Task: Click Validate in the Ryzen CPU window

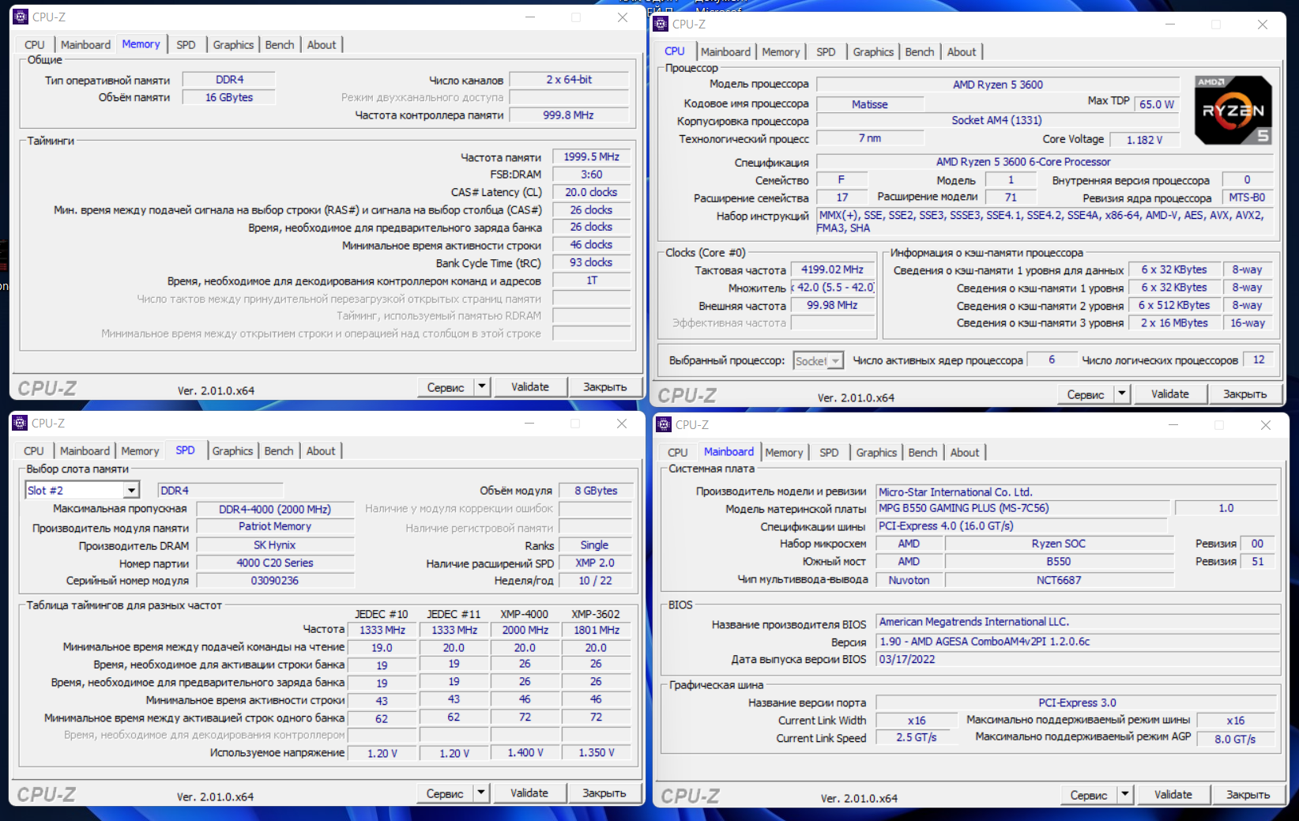Action: point(1170,394)
